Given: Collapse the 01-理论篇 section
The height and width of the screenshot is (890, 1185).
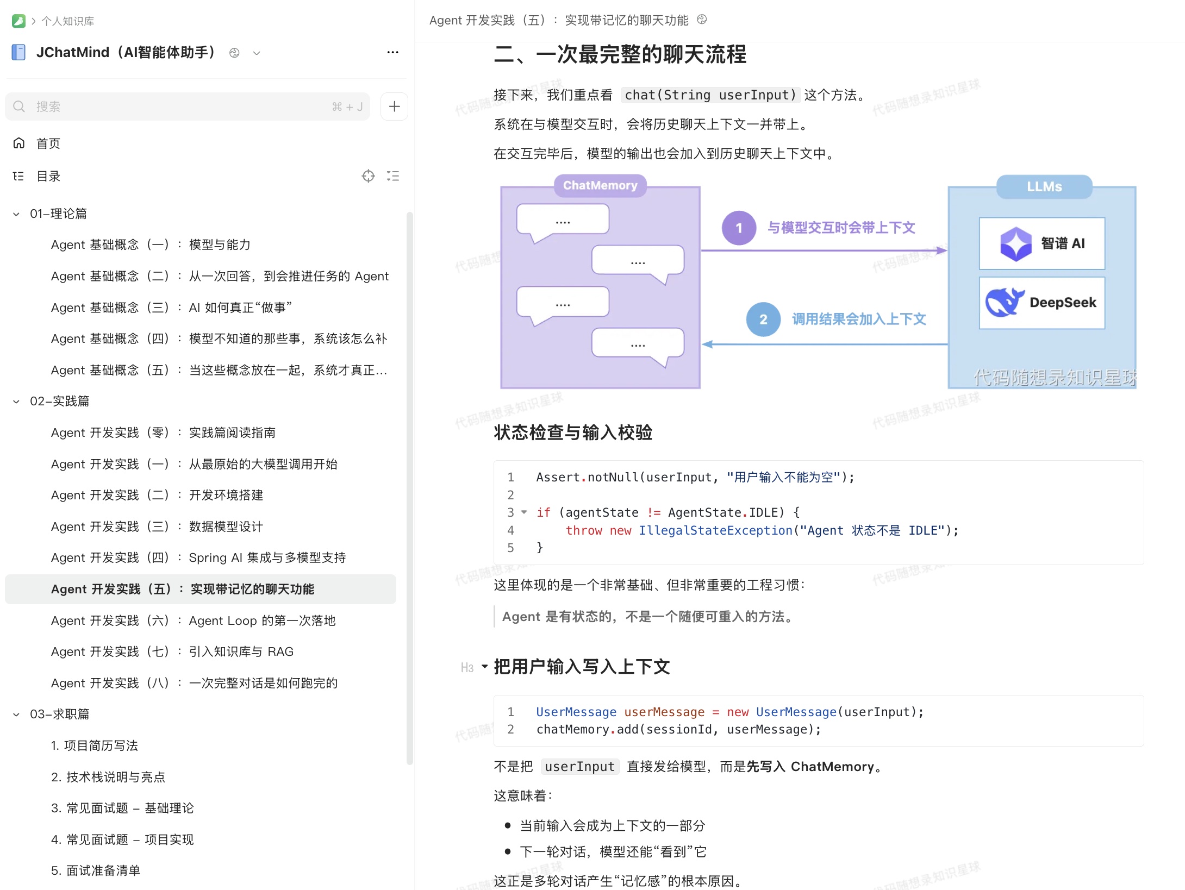Looking at the screenshot, I should tap(16, 214).
